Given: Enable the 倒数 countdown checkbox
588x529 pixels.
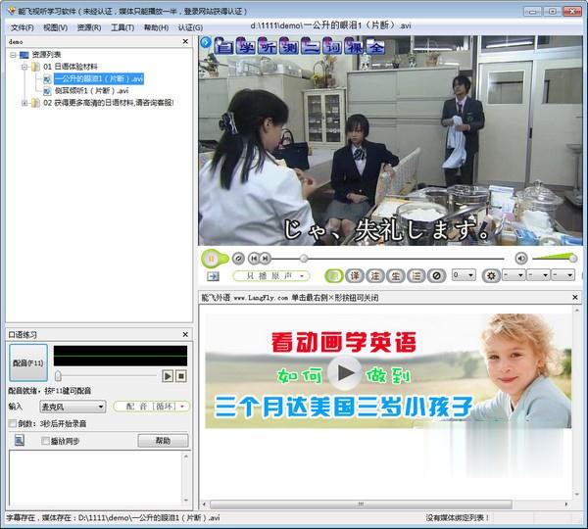Looking at the screenshot, I should (x=13, y=423).
